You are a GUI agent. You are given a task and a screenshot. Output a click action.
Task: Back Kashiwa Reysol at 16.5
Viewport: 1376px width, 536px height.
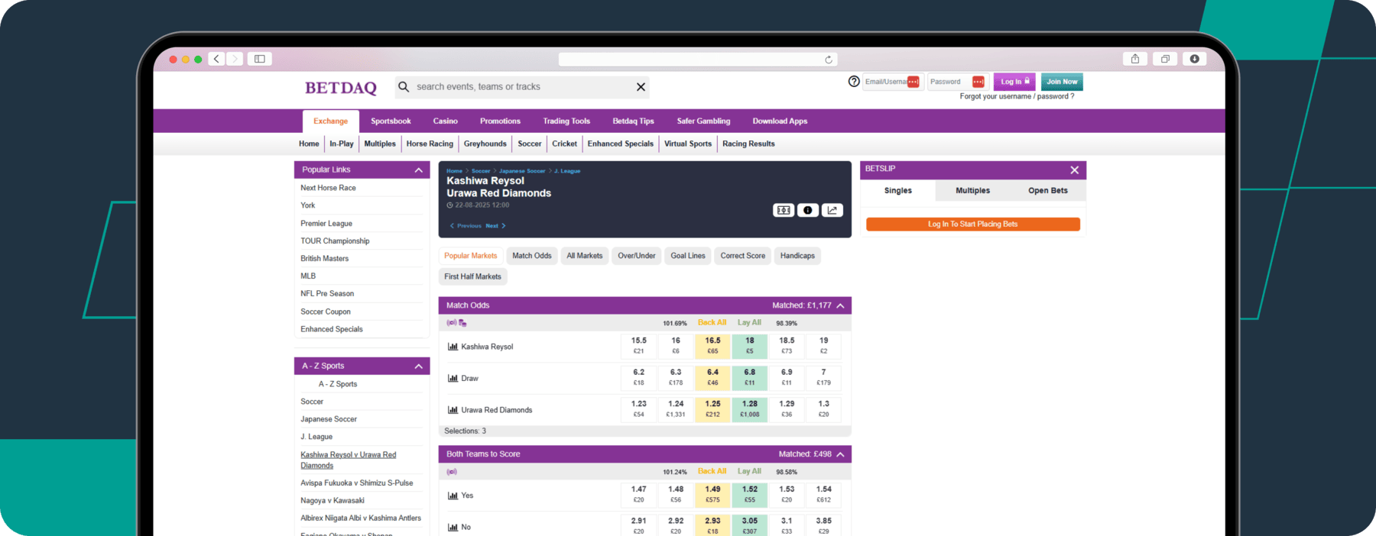(x=712, y=346)
